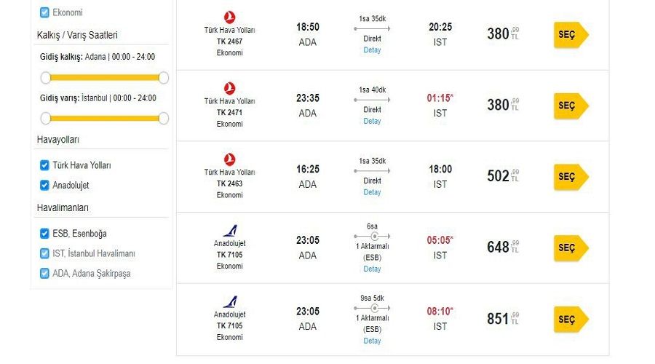This screenshot has width=655, height=364.
Task: Click direct route arrow of 18:50 flight
Action: click(x=372, y=29)
